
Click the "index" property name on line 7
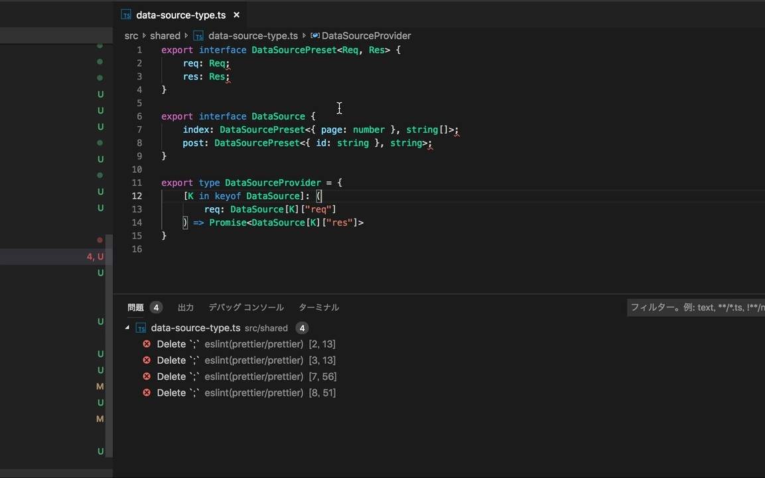click(196, 129)
